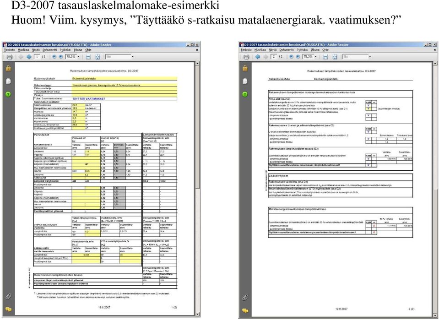
Task: Click the Etsi search field in right window
Action: [x=355, y=57]
